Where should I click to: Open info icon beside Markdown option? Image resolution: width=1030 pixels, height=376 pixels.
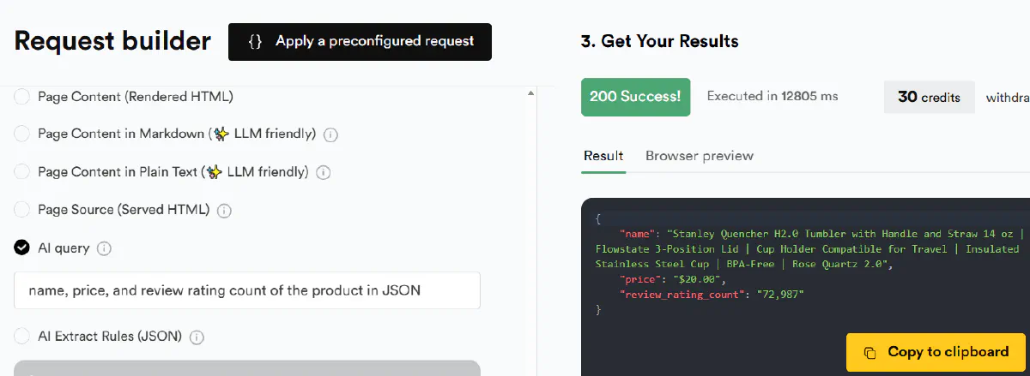[x=330, y=135]
